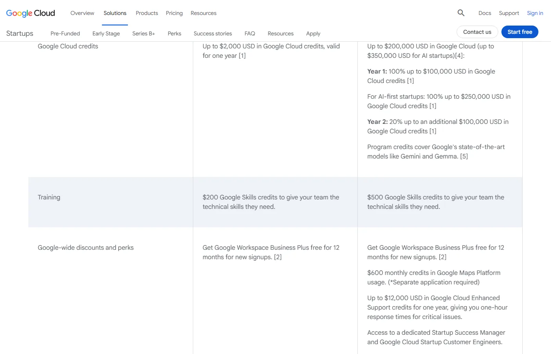Click the "Google Cloud credits" row label
The width and height of the screenshot is (551, 354).
click(68, 46)
